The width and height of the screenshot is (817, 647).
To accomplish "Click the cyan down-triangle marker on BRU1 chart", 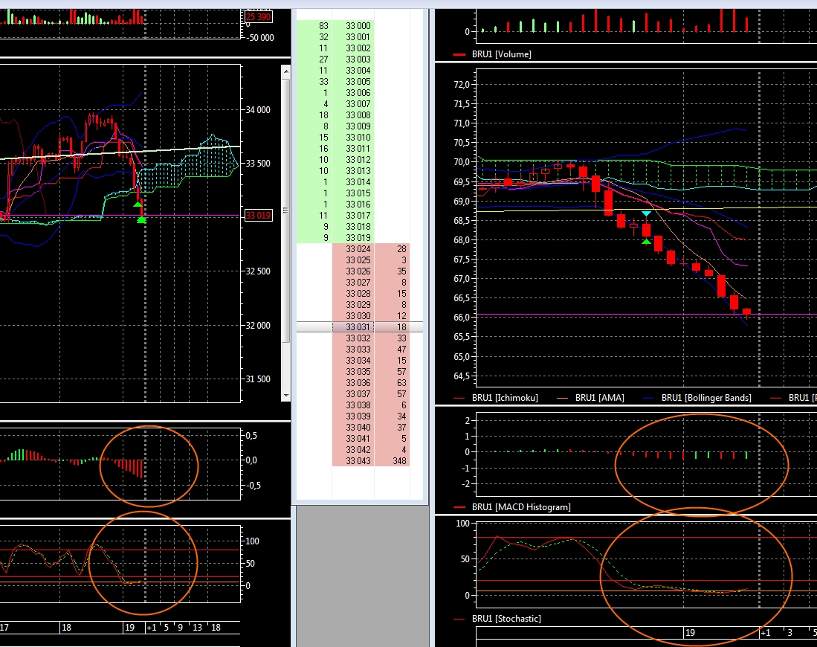I will [x=646, y=213].
